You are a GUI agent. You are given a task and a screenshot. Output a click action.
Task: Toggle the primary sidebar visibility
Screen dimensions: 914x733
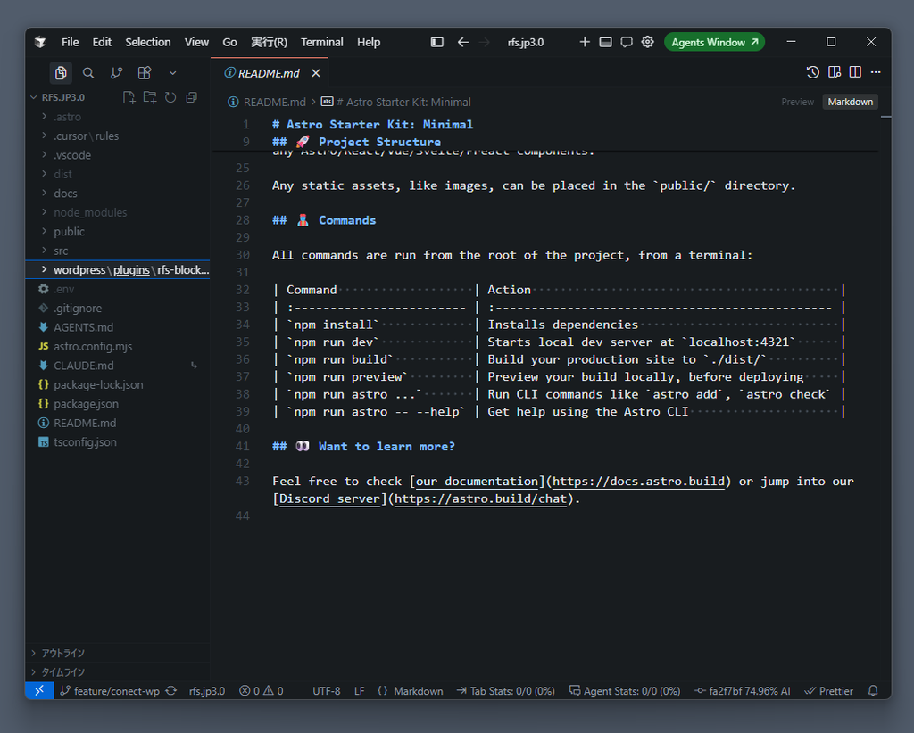(436, 42)
